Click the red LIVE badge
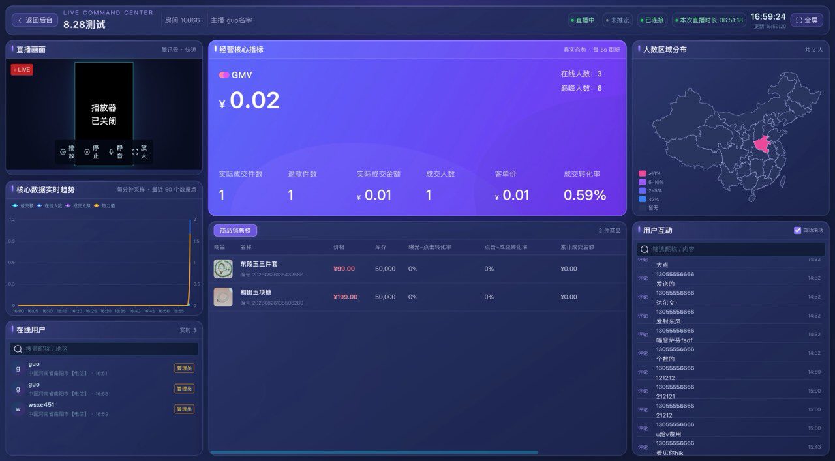Image resolution: width=835 pixels, height=461 pixels. point(22,70)
